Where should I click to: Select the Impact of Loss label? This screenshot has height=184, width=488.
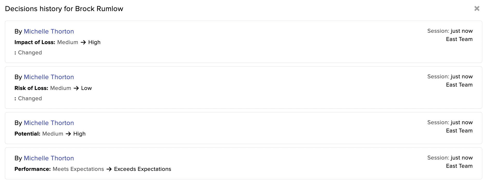point(35,42)
